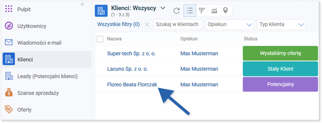Go to Leady (Potencjalni klienci)
The height and width of the screenshot is (123, 322).
coord(47,76)
